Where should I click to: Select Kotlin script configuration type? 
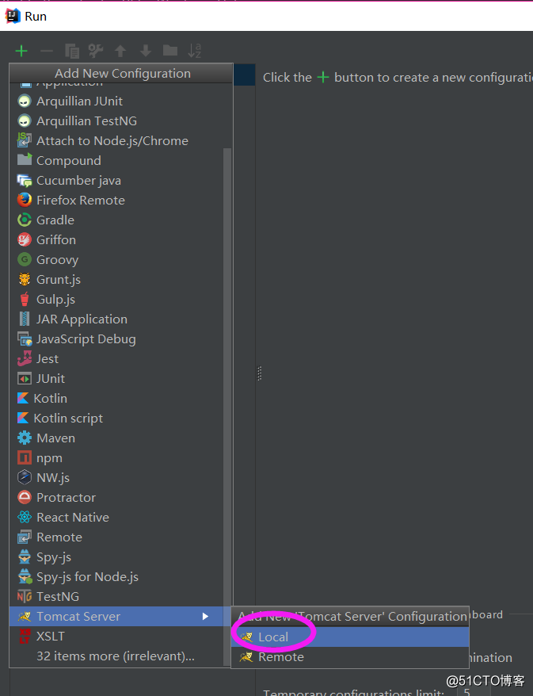click(x=116, y=418)
